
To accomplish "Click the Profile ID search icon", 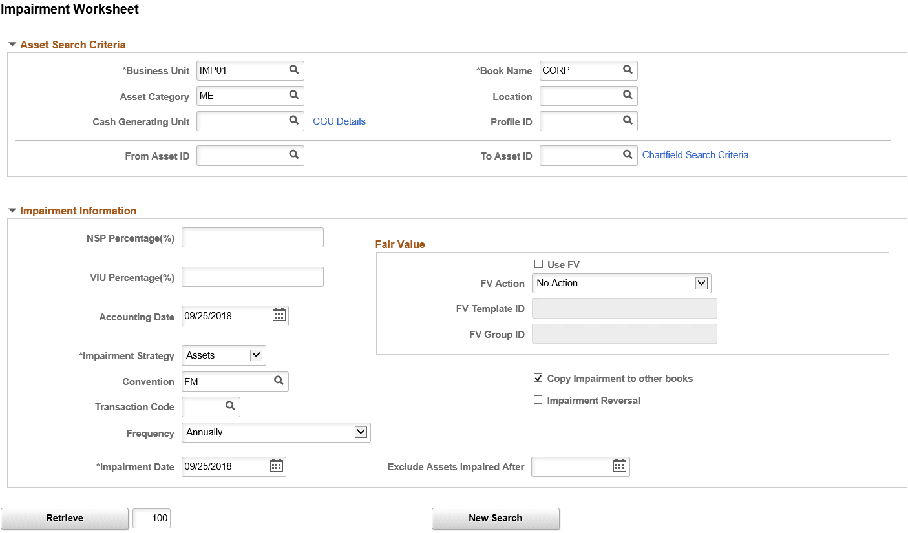I will (627, 121).
